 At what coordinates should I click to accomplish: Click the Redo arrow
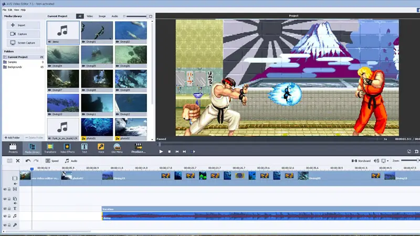[36, 161]
